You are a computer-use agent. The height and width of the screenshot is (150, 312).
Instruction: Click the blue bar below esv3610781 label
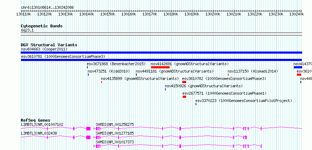[x=161, y=60]
